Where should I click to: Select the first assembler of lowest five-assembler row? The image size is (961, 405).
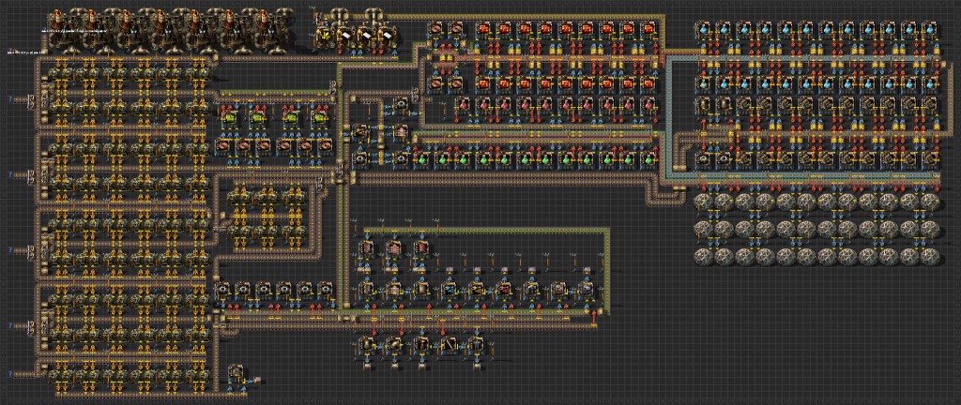367,344
